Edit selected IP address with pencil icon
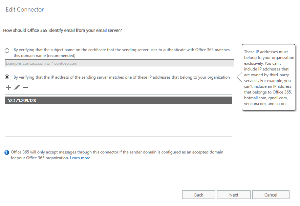Screen dimensions: 300x206 [17, 87]
